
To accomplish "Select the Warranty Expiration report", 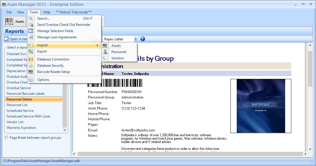I will coord(21,128).
